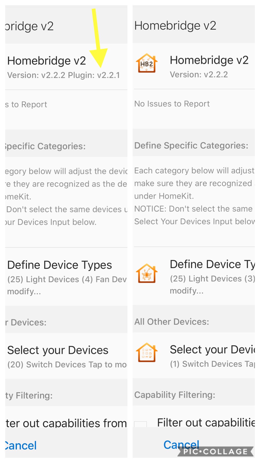Tap the yellow arrow pointing at Plugin: v2.2.1
Viewport: 260px width, 463px height.
point(96,39)
